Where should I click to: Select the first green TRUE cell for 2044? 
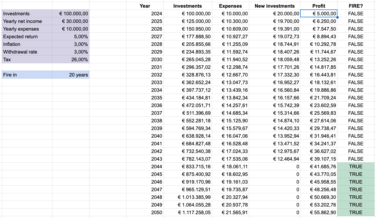pos(356,167)
